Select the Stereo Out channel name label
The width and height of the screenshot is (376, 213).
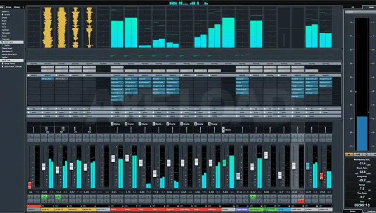tap(326, 209)
